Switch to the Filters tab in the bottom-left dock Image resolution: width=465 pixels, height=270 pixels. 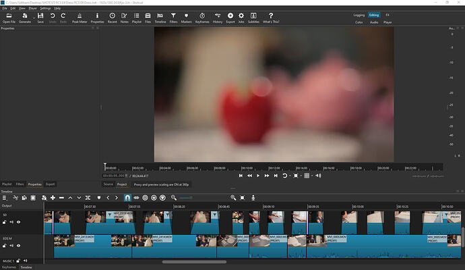tap(20, 184)
